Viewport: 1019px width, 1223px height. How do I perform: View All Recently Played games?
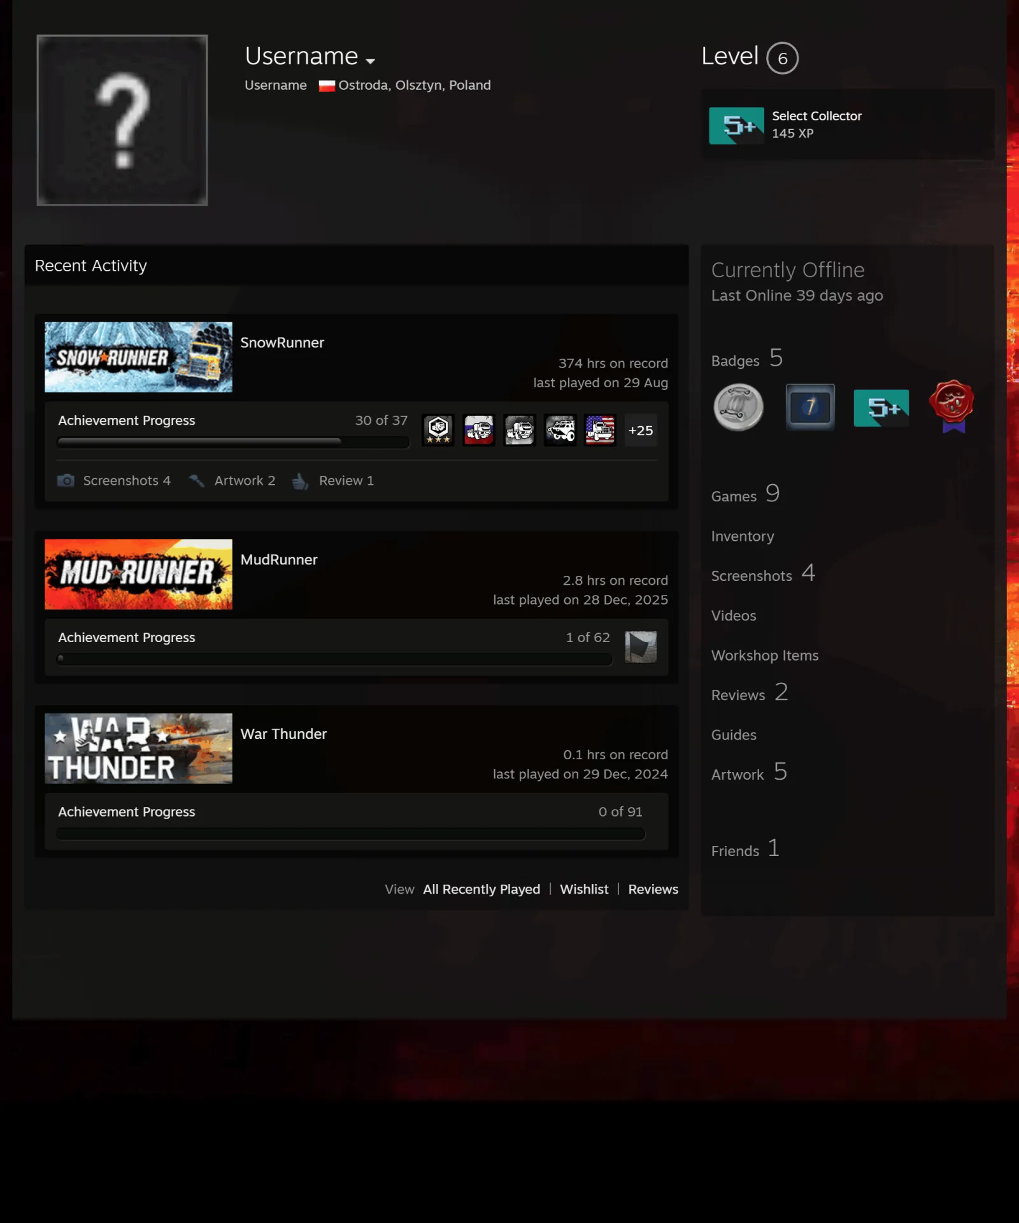tap(481, 889)
